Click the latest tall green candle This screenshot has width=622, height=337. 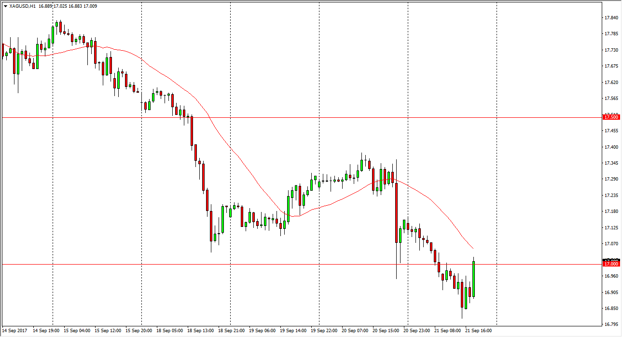coord(474,279)
